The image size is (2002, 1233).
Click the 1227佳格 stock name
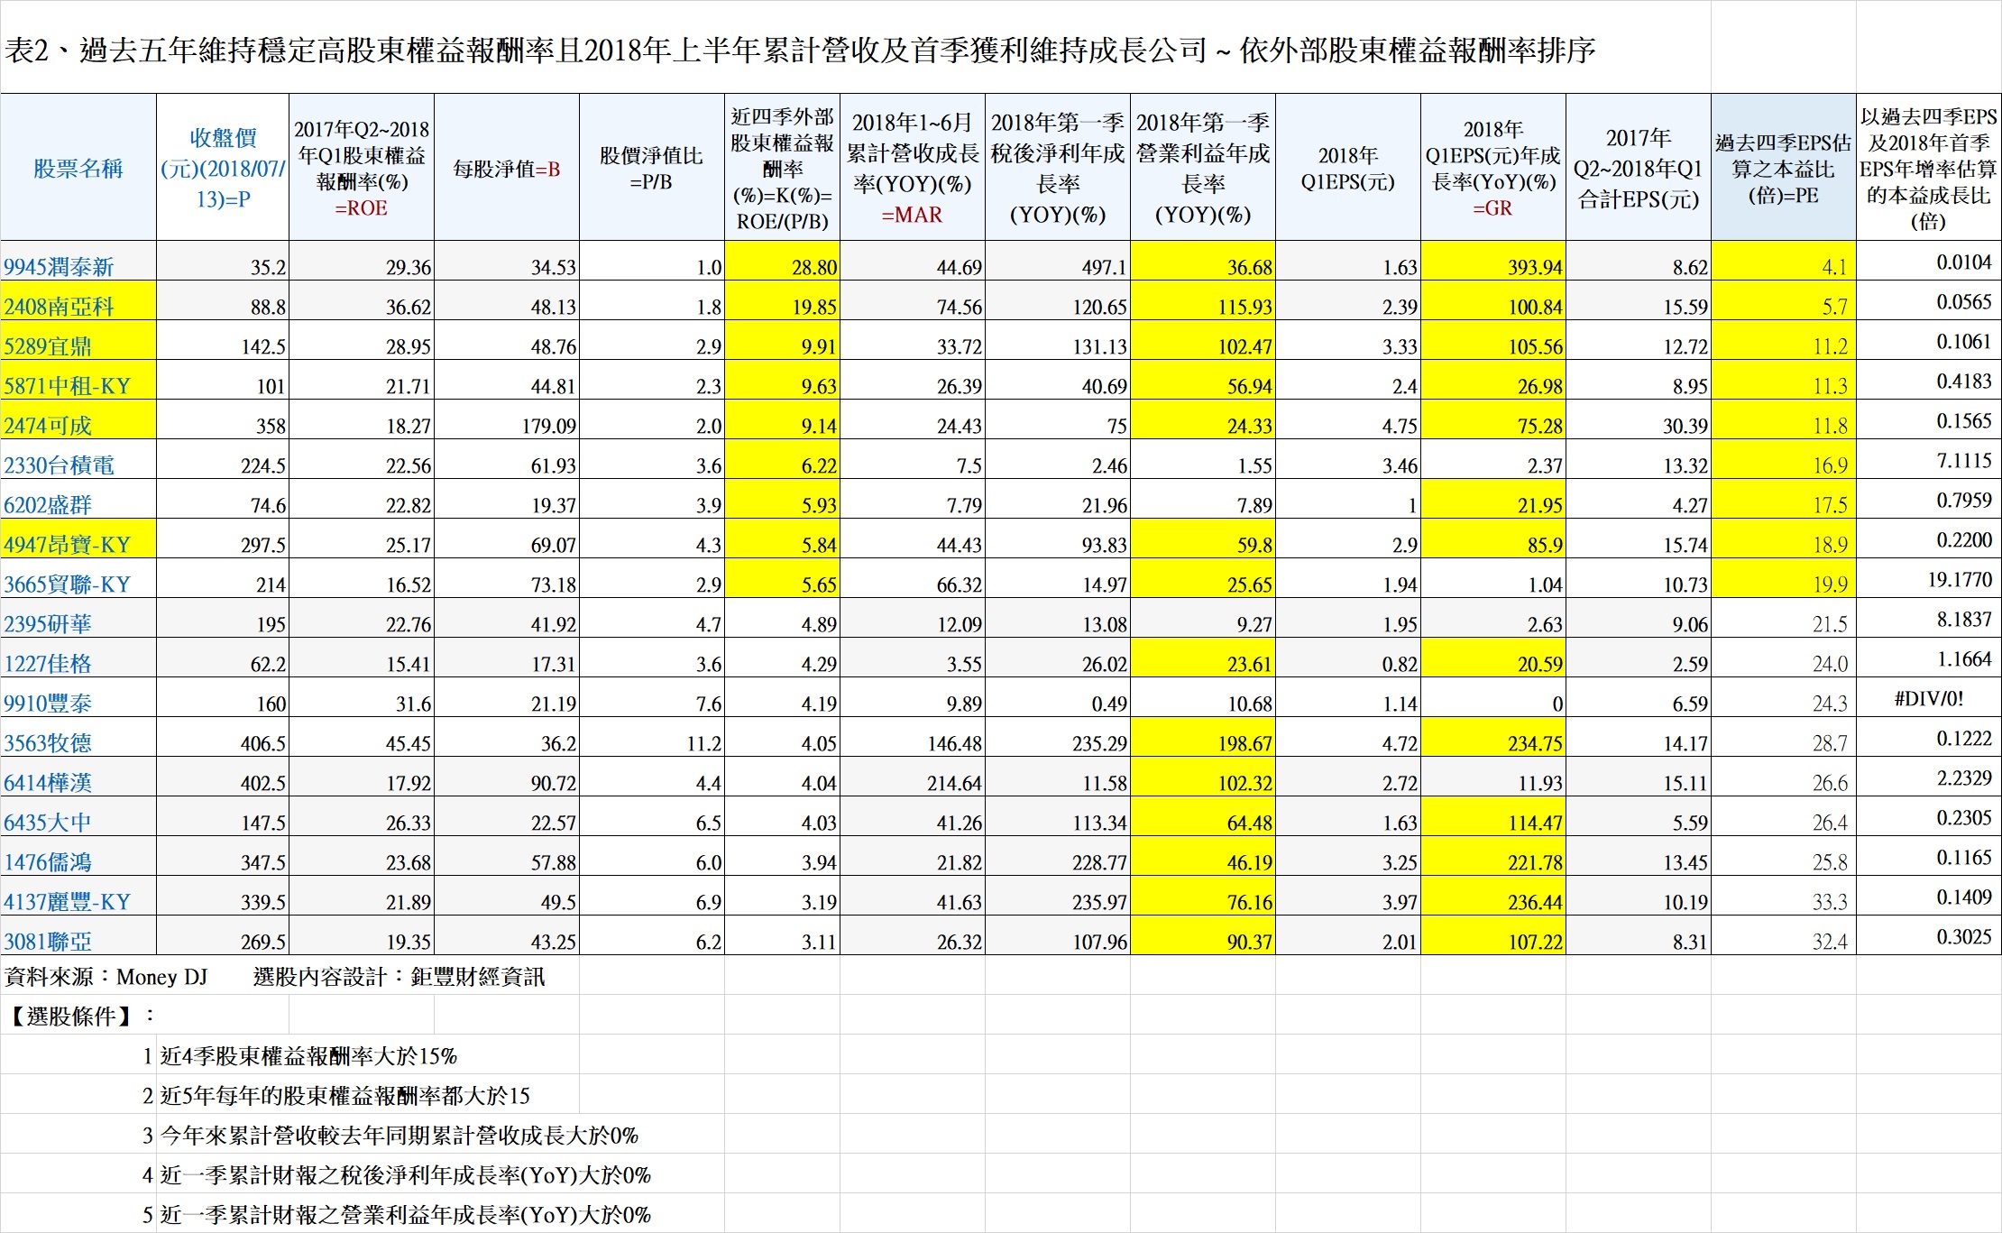click(x=78, y=658)
